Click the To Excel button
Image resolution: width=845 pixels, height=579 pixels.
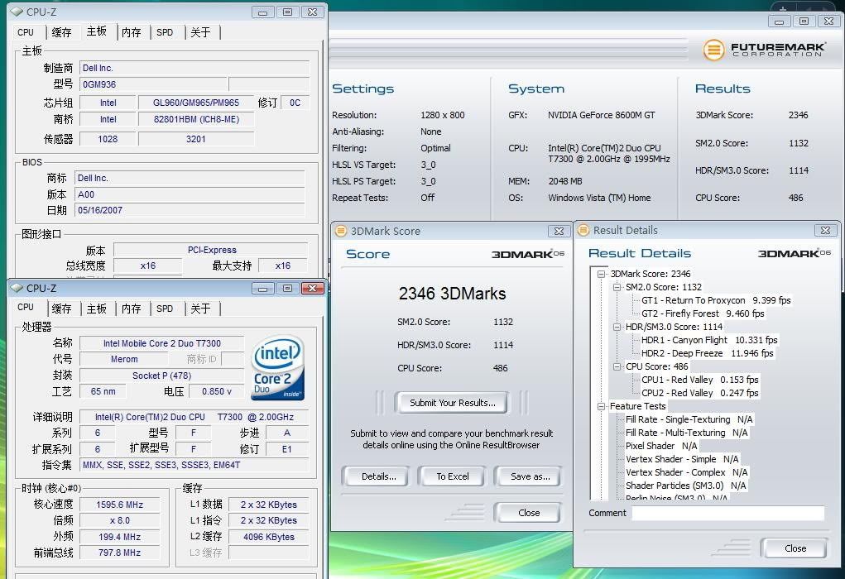tap(453, 476)
